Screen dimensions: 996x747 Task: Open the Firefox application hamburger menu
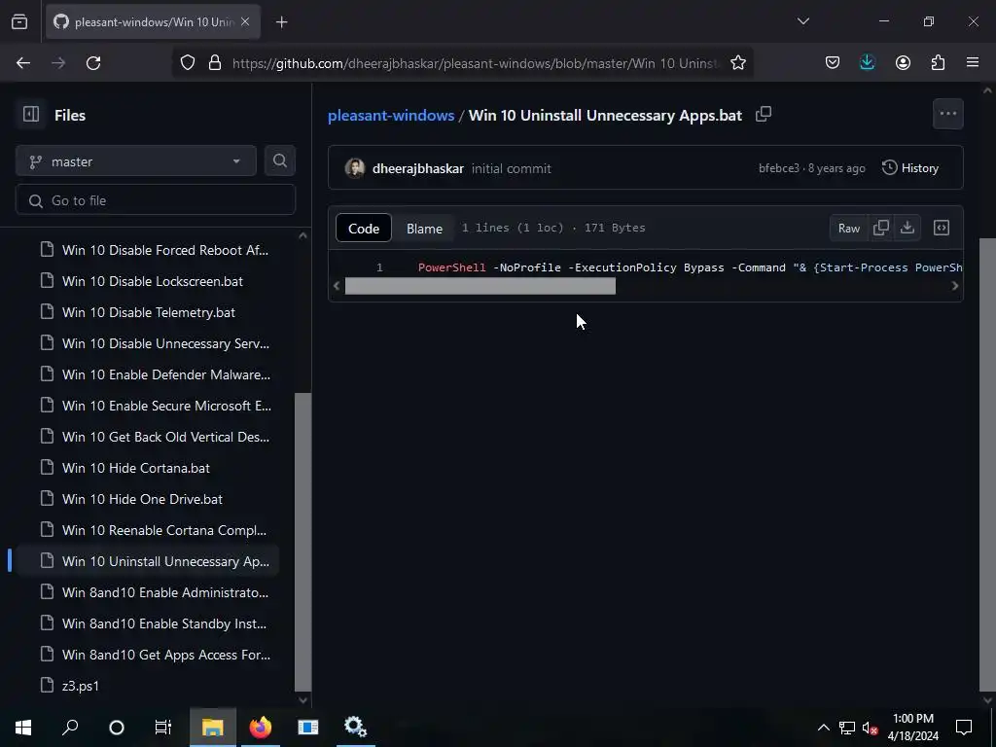(x=973, y=62)
